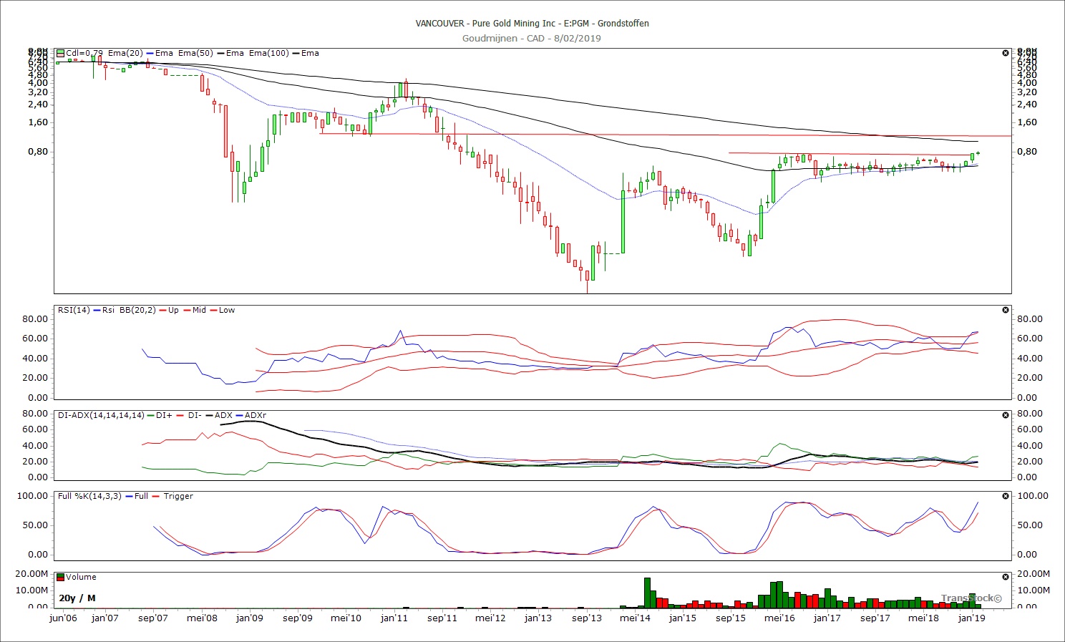Click the DI-ADX(14,14,14,14) legend label

pos(101,415)
